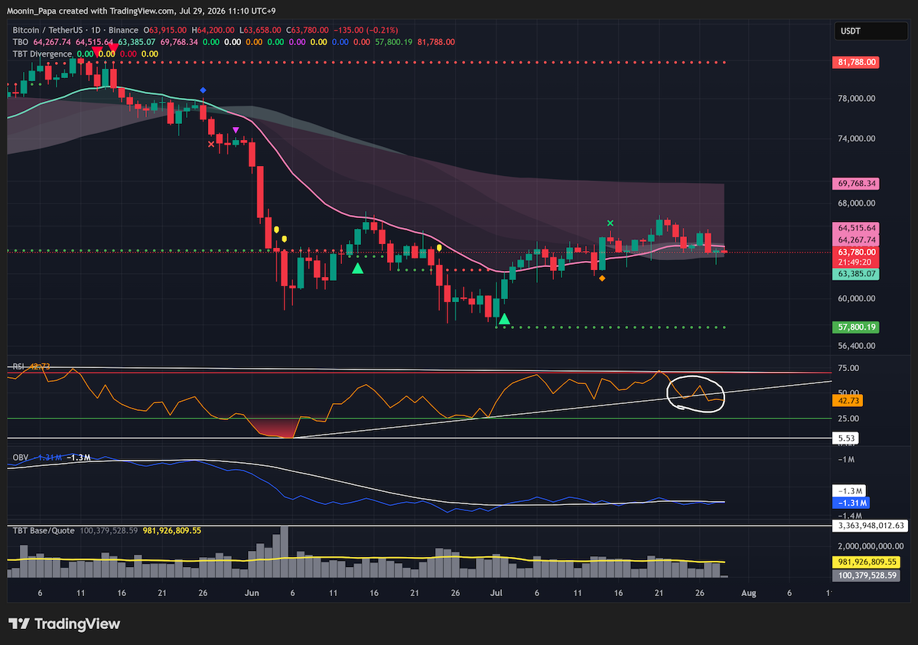
Task: Click the magenta down-triangle marker near May 30
Action: [236, 130]
